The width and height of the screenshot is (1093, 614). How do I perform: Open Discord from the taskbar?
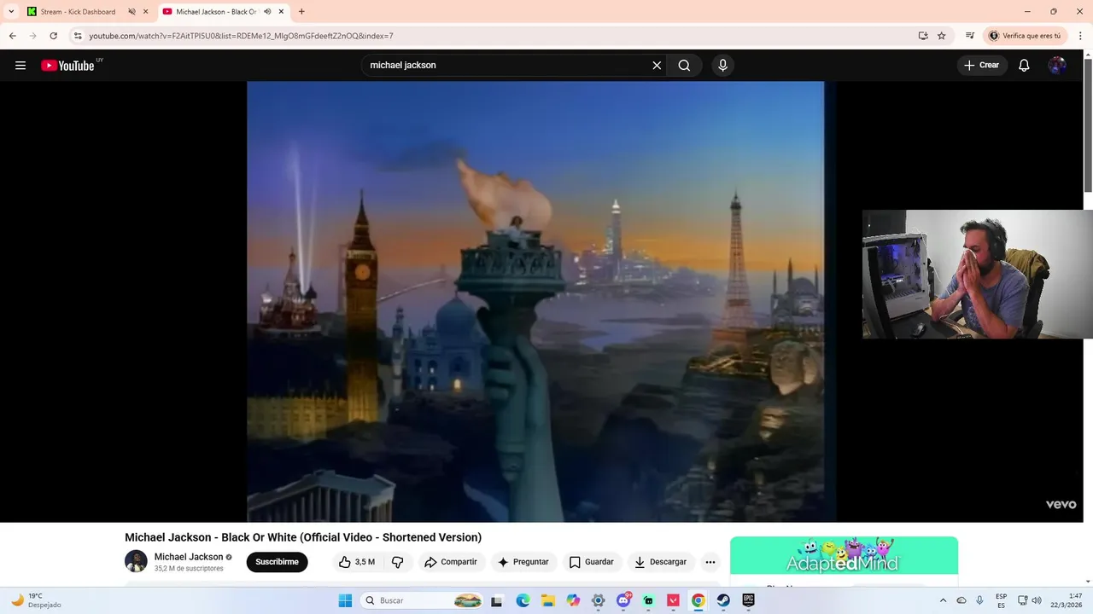coord(623,600)
